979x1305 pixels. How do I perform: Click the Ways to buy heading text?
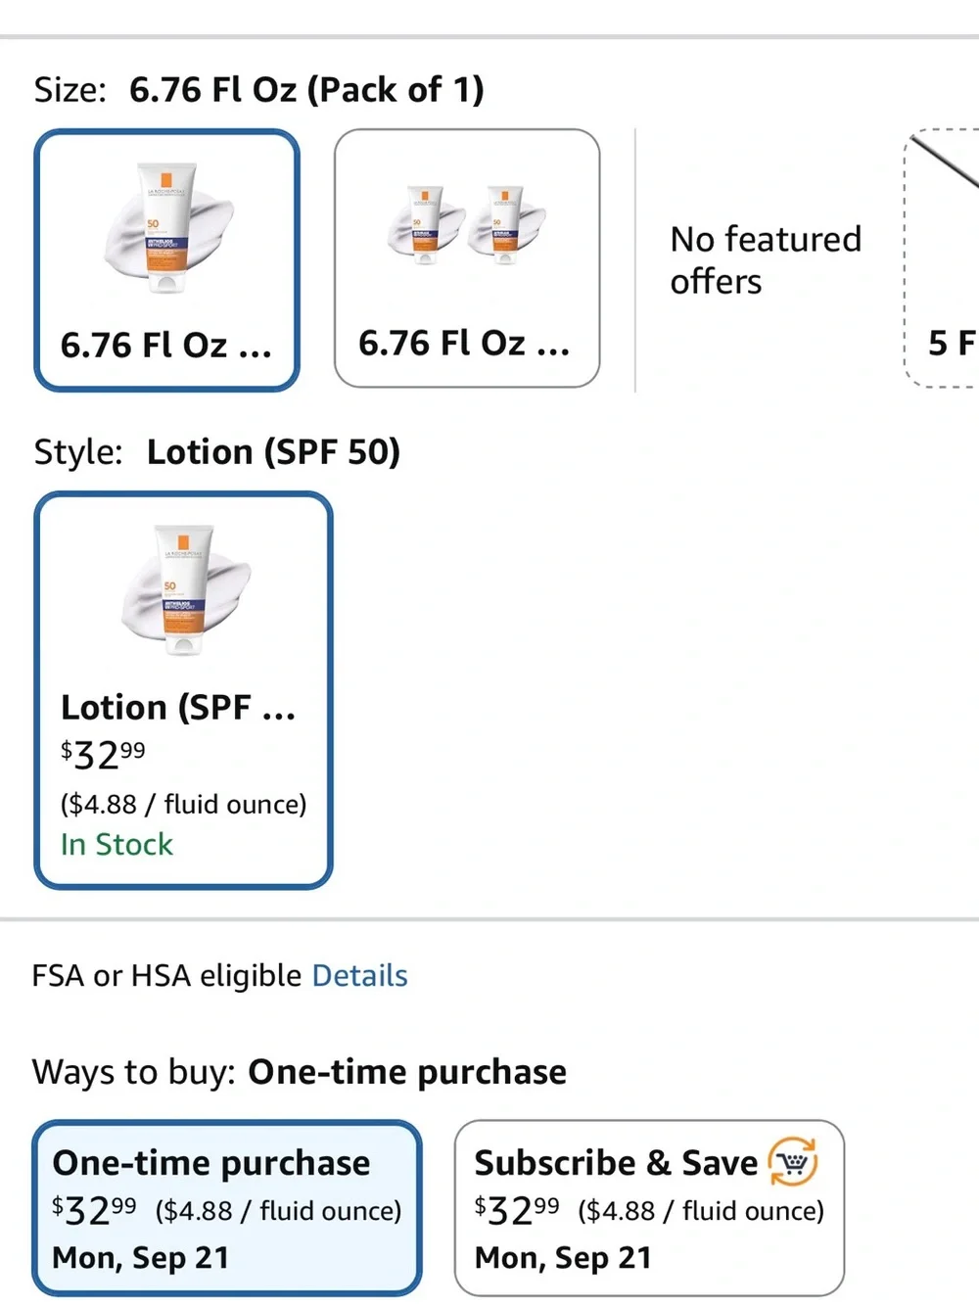[x=133, y=1072]
